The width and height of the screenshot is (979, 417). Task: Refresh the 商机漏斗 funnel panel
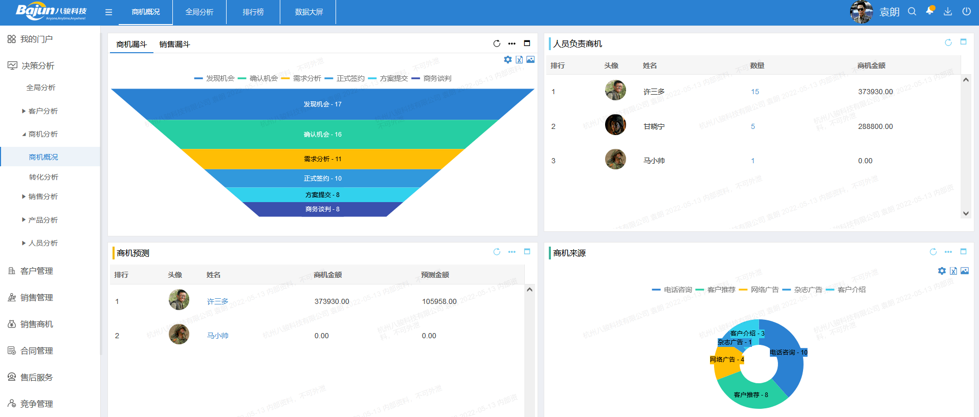tap(497, 43)
